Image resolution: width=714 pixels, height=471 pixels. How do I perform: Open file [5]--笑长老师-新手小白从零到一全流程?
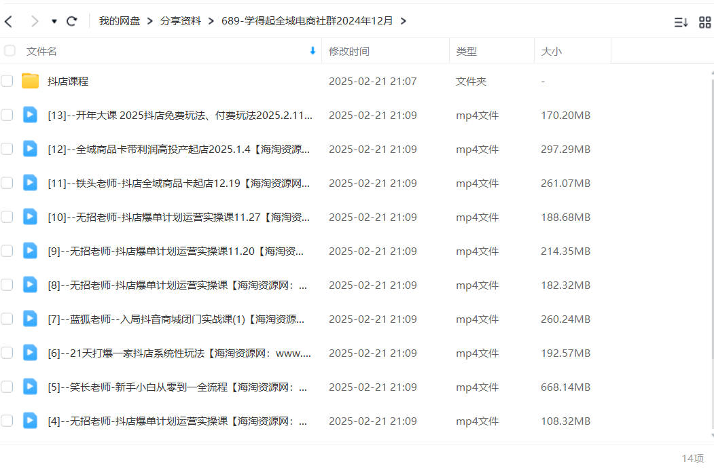[x=177, y=387]
